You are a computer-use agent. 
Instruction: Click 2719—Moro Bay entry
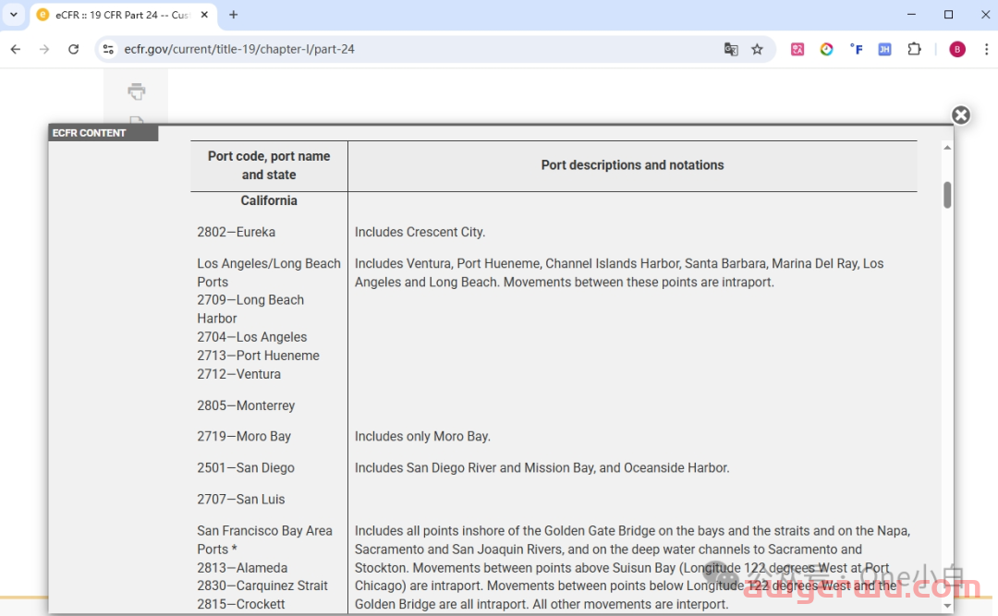tap(244, 436)
